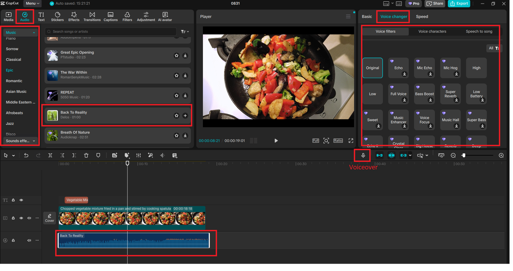Click the Share button

pyautogui.click(x=435, y=4)
